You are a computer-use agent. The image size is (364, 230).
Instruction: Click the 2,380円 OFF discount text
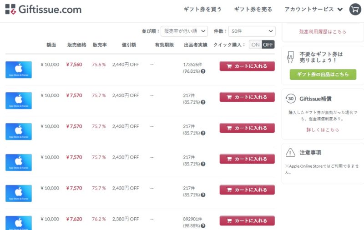click(x=126, y=219)
